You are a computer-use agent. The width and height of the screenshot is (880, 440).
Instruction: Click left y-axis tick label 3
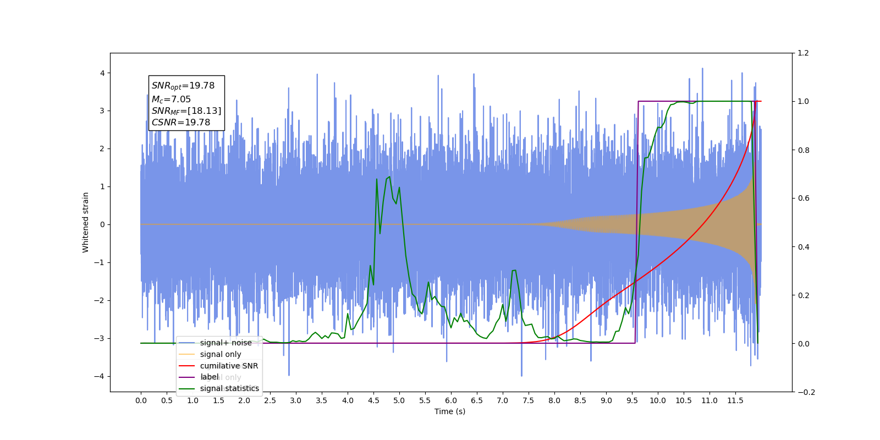[102, 111]
